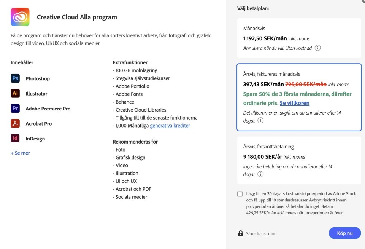Viewport: 365px width, 249px height.
Task: Enable the Adobe Stock 30-day trial checkbox
Action: pos(240,194)
